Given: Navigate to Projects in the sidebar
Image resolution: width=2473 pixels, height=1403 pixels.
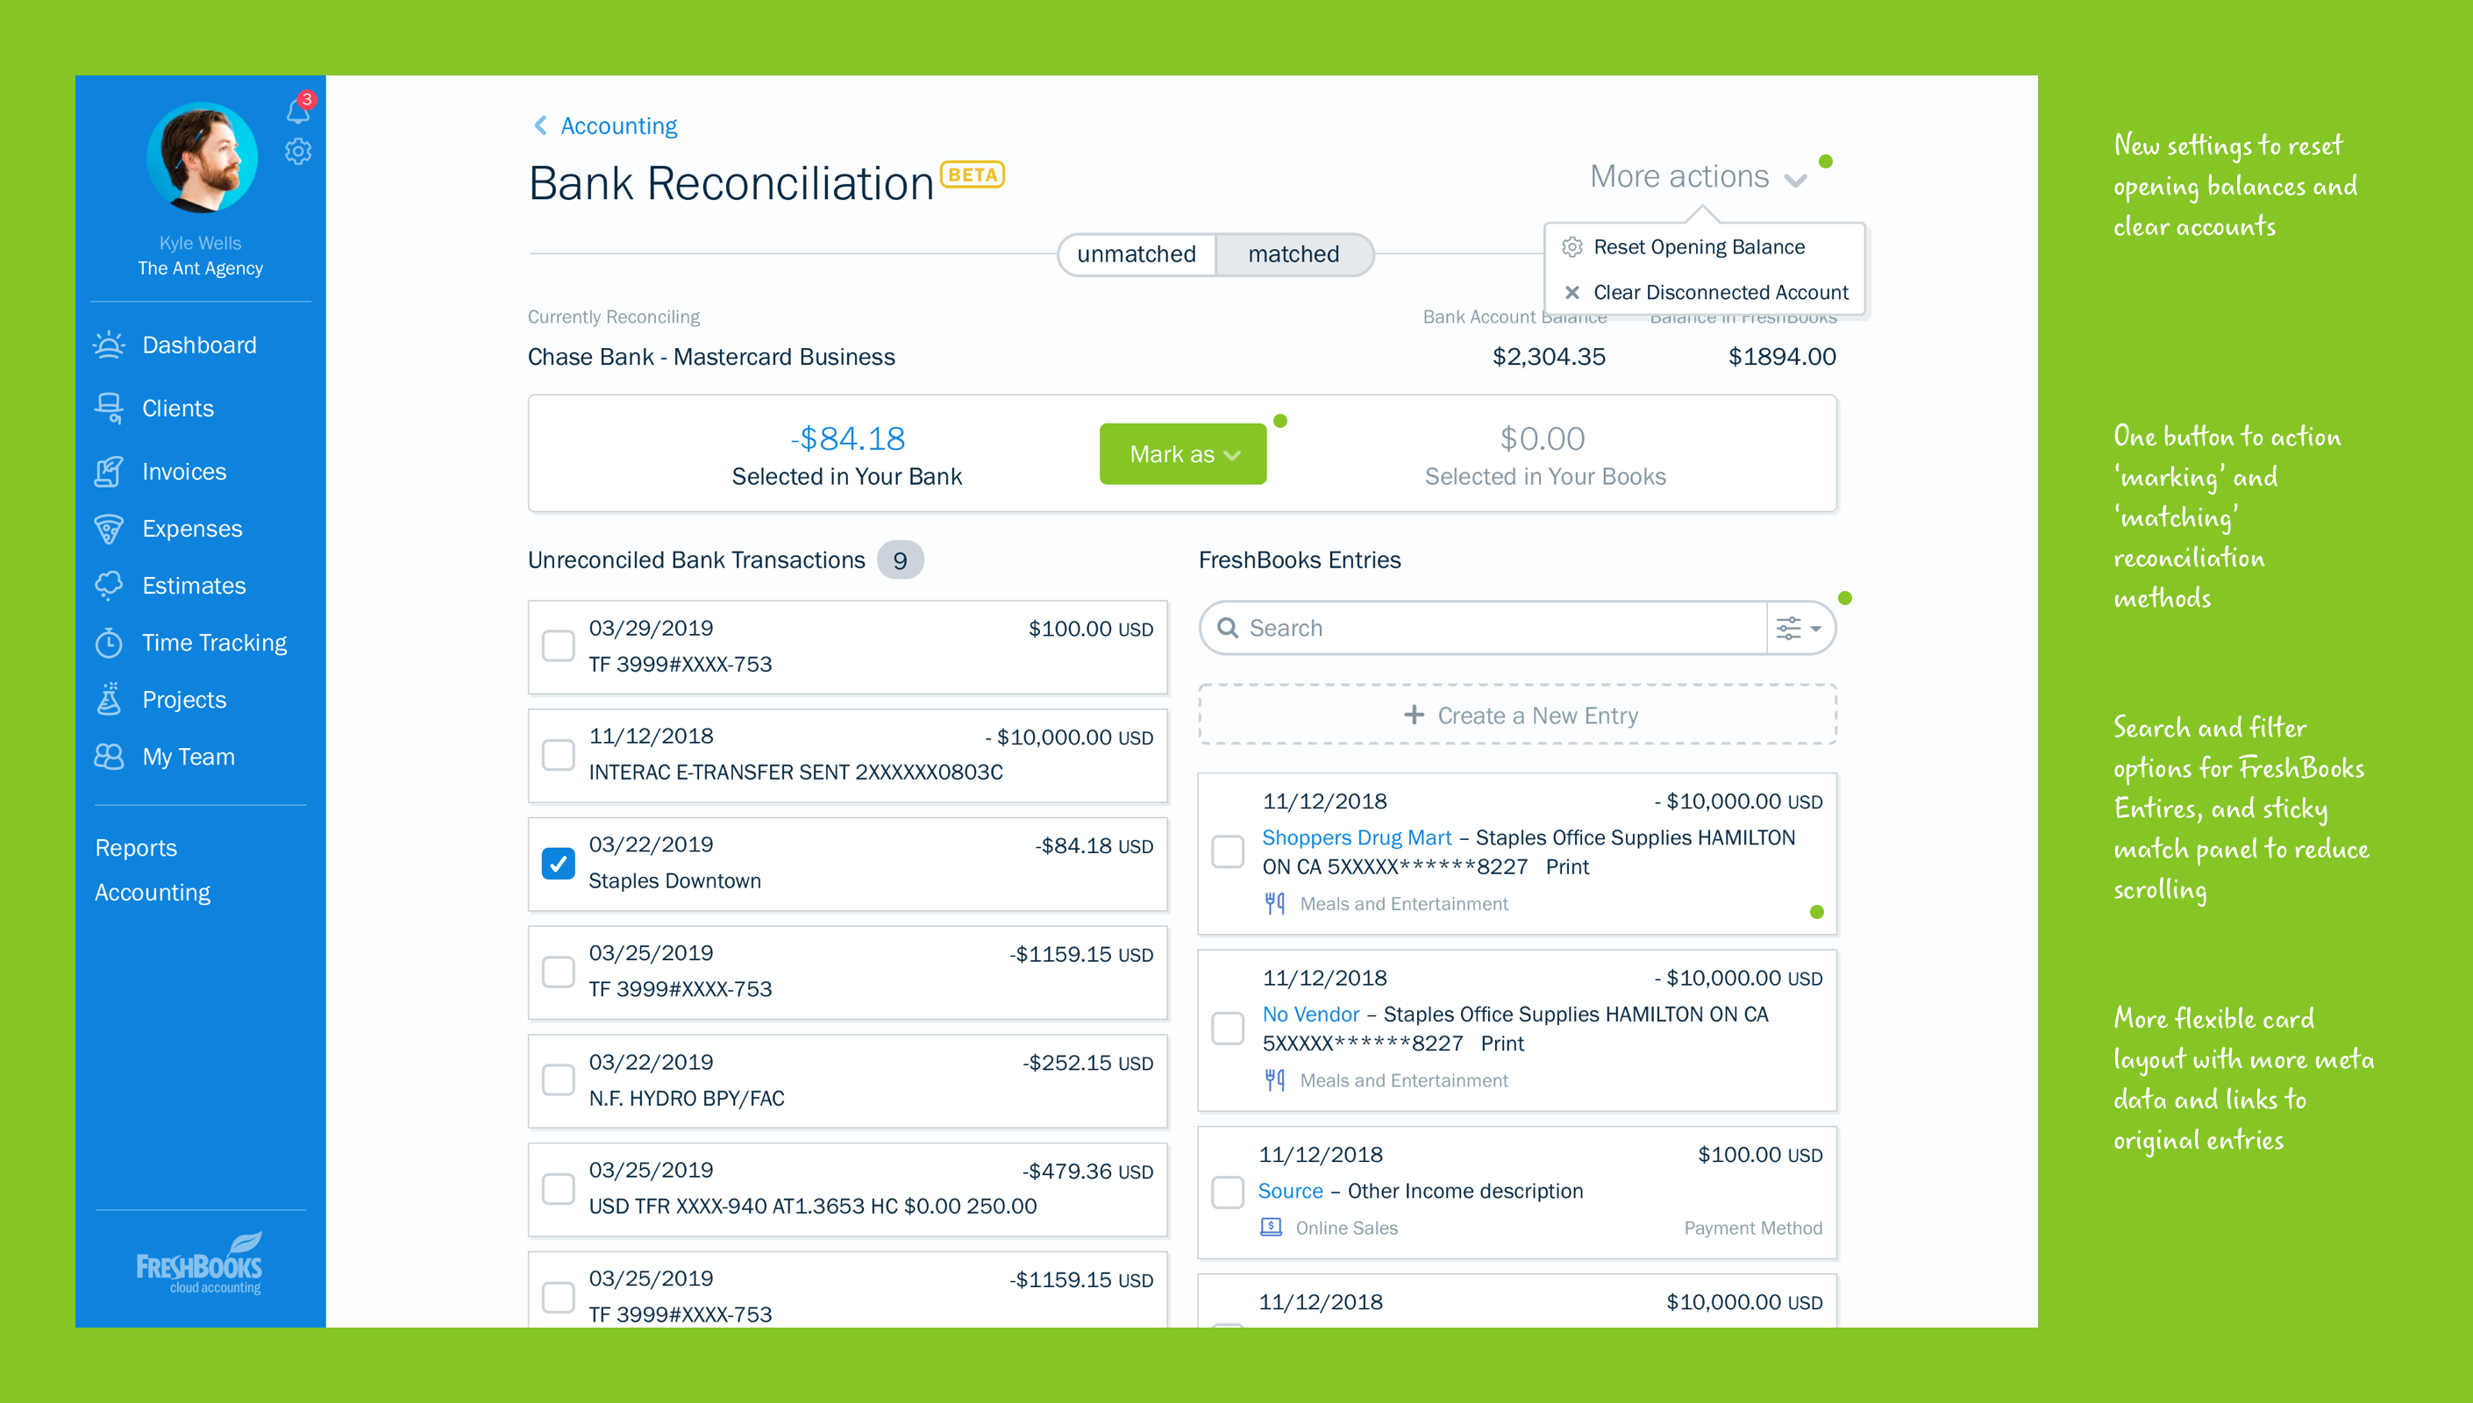Looking at the screenshot, I should [183, 700].
